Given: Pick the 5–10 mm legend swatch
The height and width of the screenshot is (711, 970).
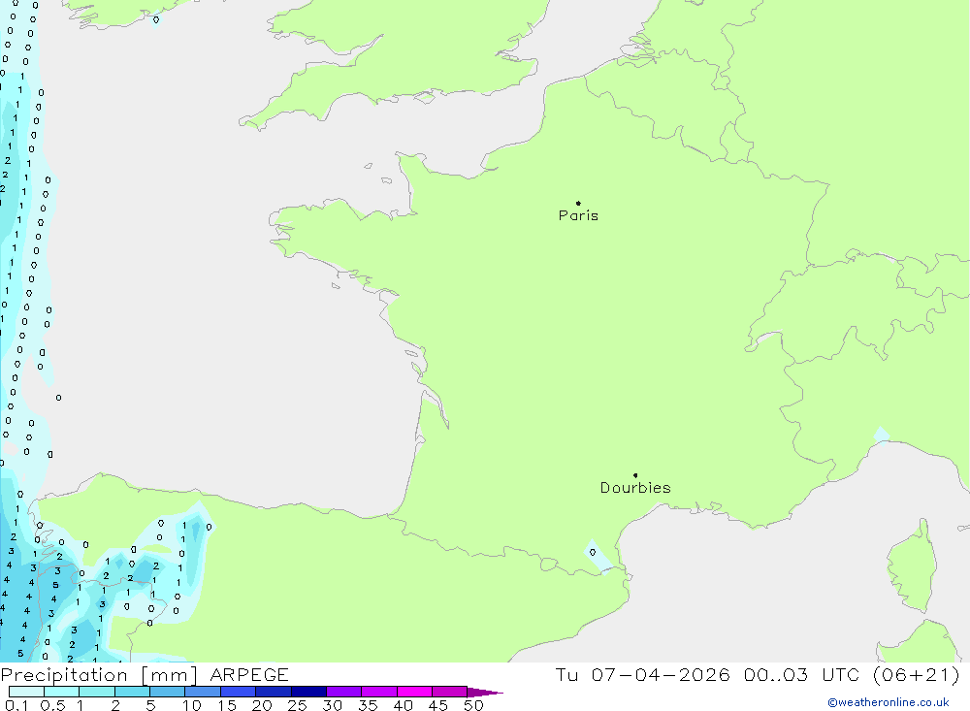Looking at the screenshot, I should [x=168, y=692].
